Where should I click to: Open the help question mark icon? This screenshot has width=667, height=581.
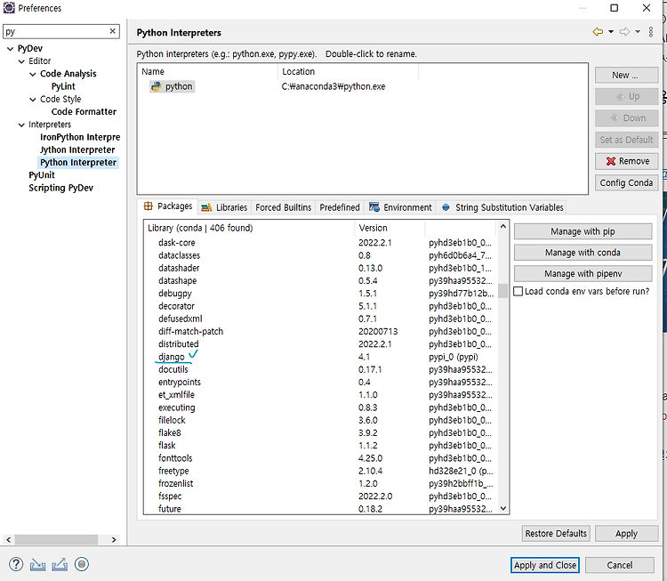[x=16, y=564]
